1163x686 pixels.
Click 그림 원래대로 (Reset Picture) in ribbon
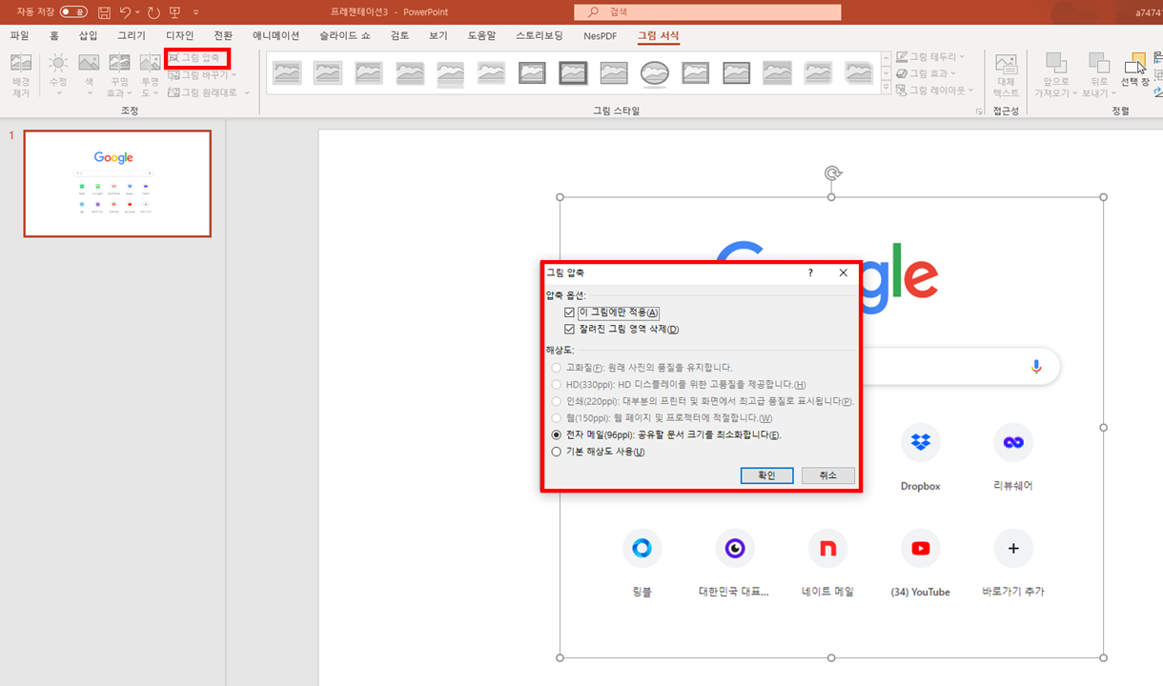tap(203, 92)
